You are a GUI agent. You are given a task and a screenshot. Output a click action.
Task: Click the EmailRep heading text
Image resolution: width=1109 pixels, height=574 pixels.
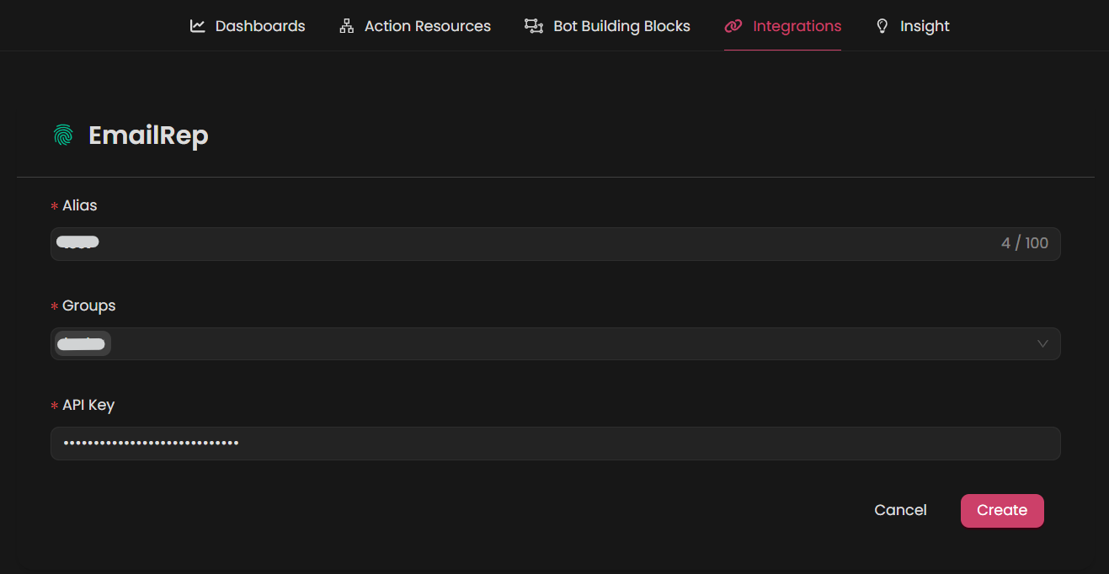tap(148, 136)
